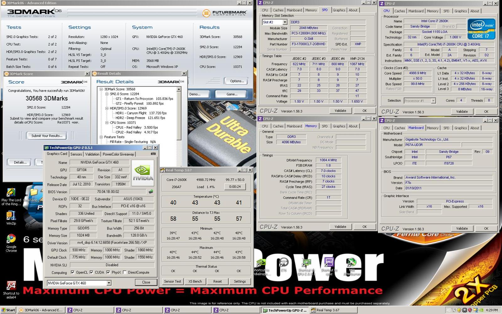Image resolution: width=502 pixels, height=314 pixels.
Task: Click Submit Your Results button
Action: [x=47, y=136]
